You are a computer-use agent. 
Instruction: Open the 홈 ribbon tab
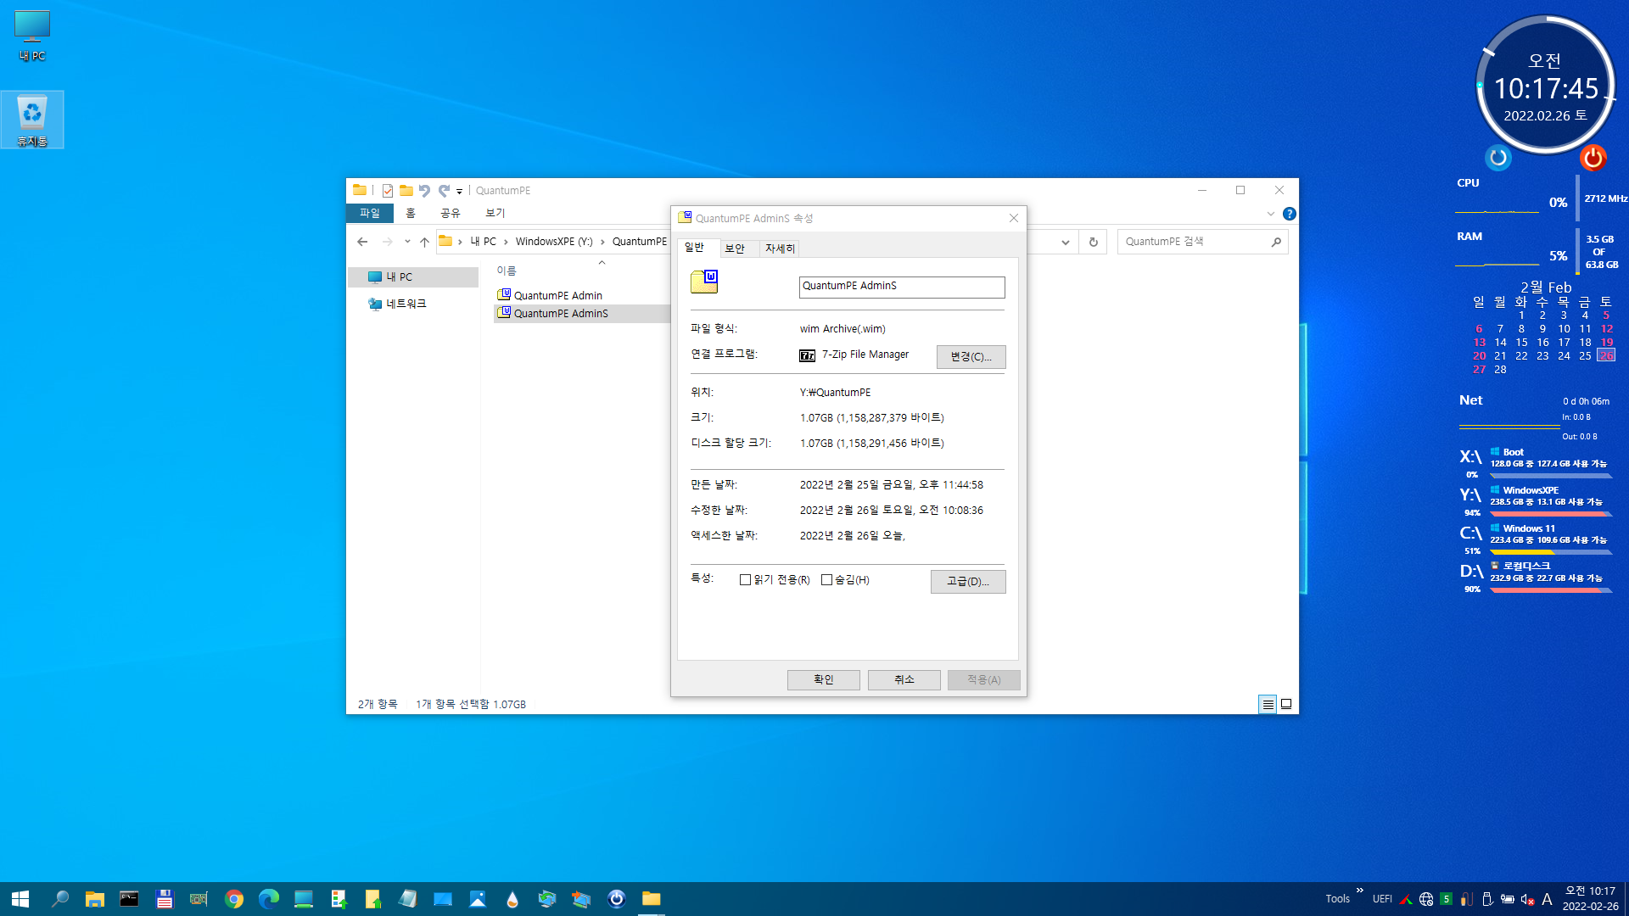(x=411, y=213)
